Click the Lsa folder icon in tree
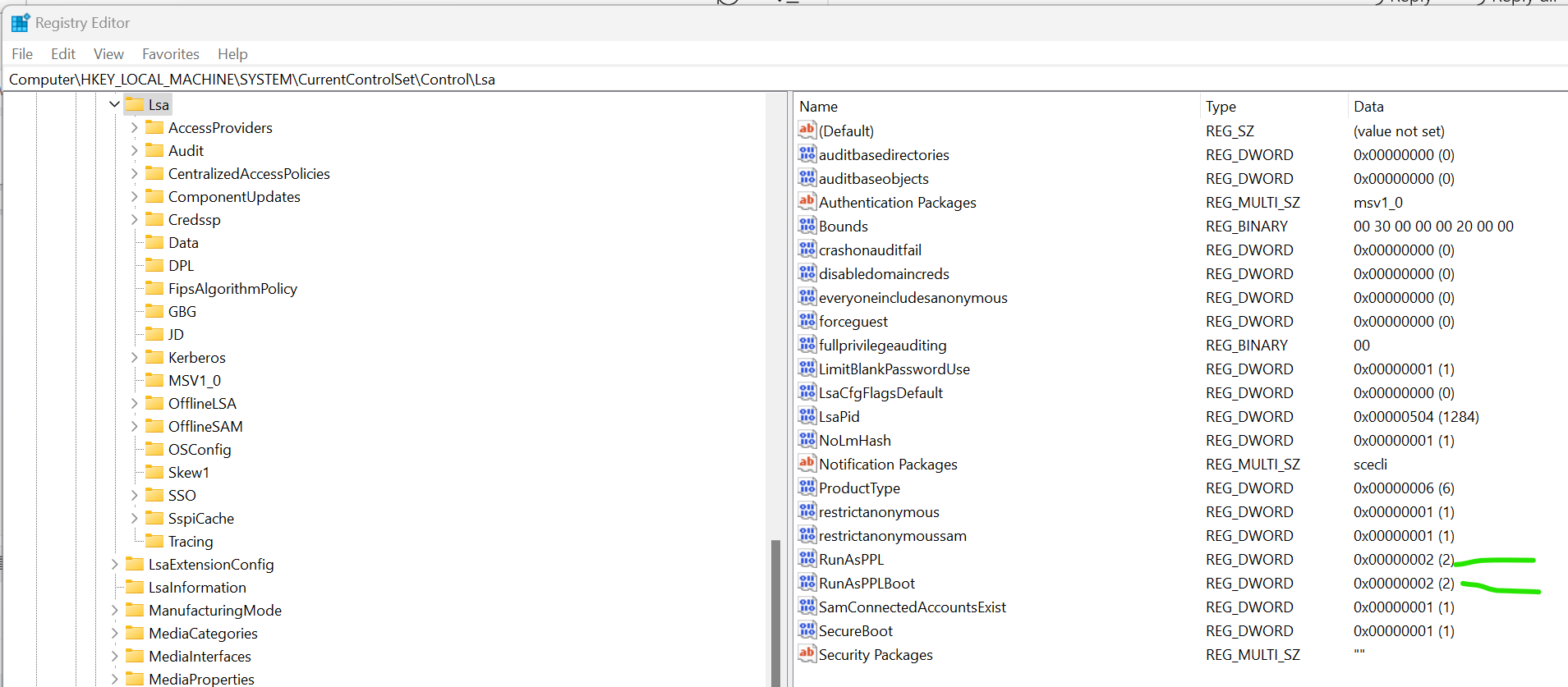The height and width of the screenshot is (687, 1568). click(135, 104)
